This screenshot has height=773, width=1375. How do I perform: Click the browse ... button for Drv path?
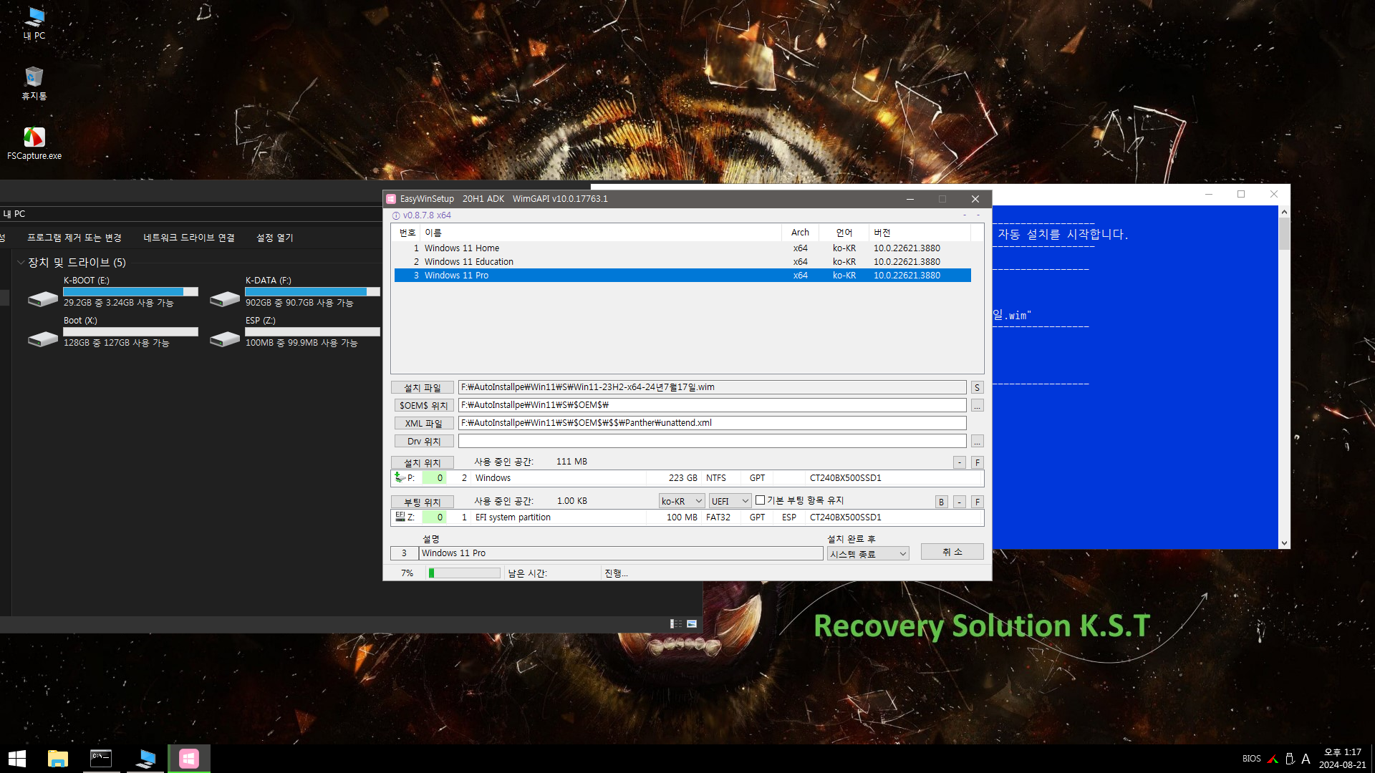coord(977,441)
